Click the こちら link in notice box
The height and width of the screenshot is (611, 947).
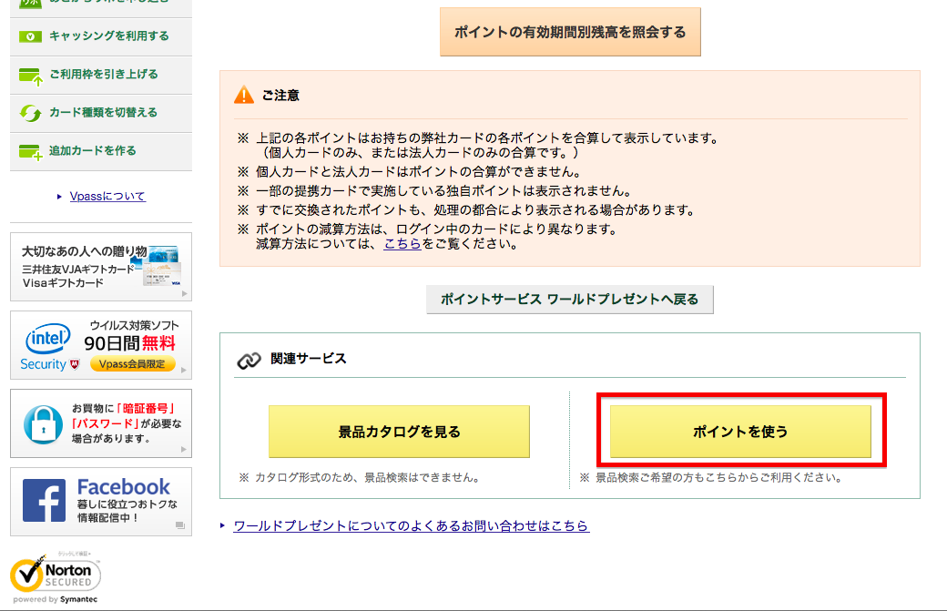[402, 244]
